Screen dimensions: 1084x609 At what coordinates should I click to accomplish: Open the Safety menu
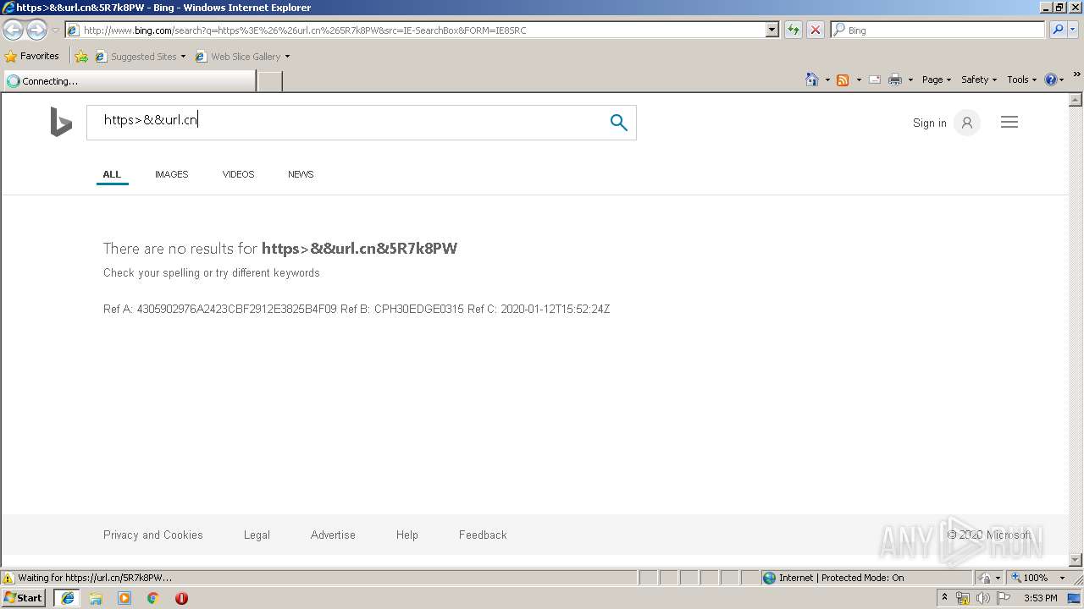point(979,80)
